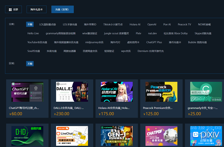Click the ¥175.00 price
The width and height of the screenshot is (224, 147).
coord(106,114)
